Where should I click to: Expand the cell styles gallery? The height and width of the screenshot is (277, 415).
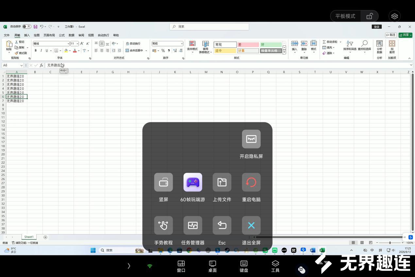(284, 52)
